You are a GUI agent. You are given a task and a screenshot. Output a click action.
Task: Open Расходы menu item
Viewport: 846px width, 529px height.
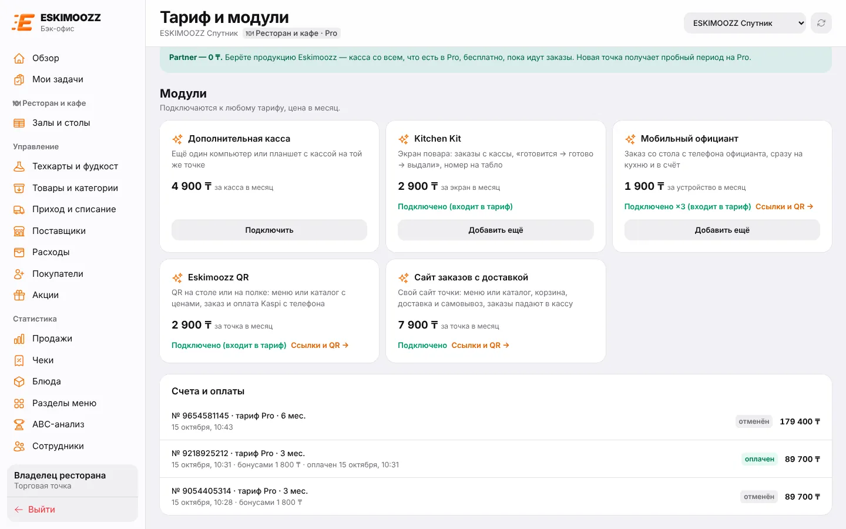72,252
